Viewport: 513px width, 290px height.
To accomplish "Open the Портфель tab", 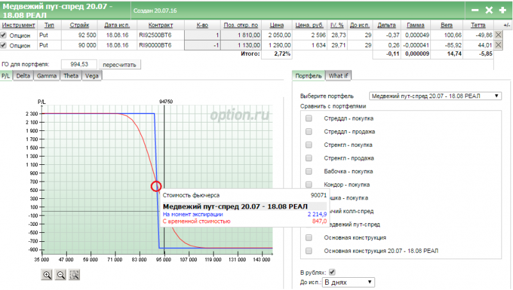I will point(308,76).
